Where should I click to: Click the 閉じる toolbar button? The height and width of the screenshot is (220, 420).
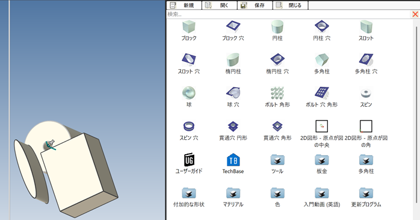pos(291,5)
